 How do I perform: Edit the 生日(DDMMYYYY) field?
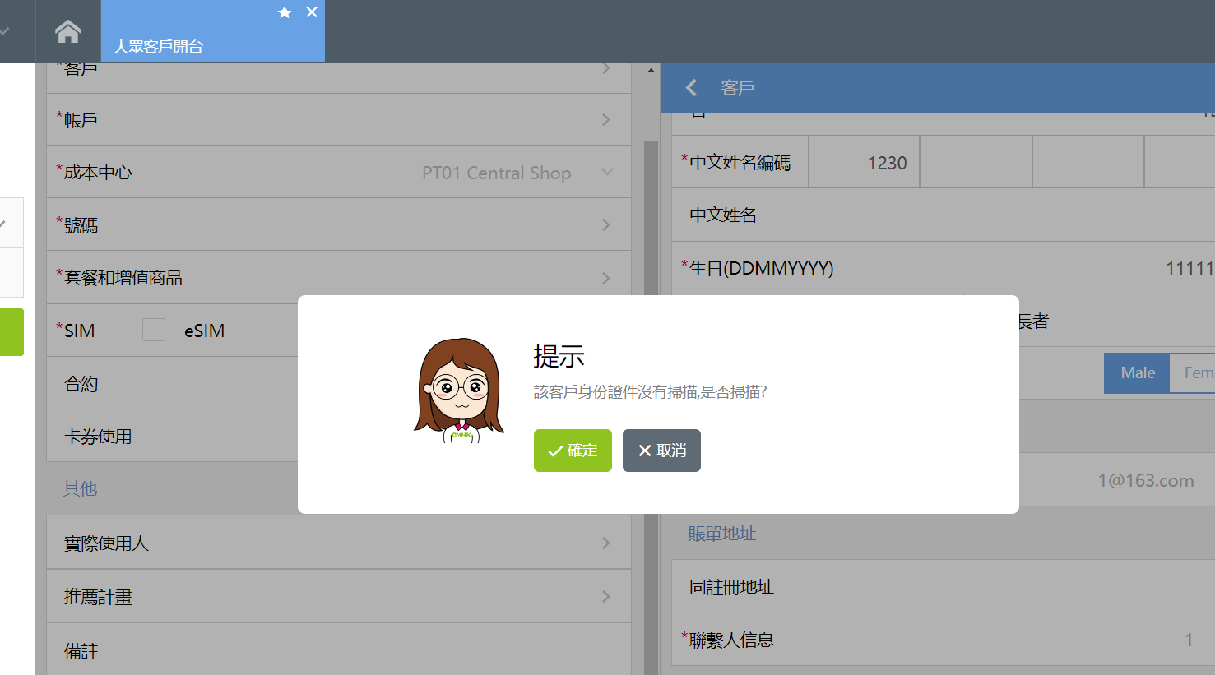point(944,268)
